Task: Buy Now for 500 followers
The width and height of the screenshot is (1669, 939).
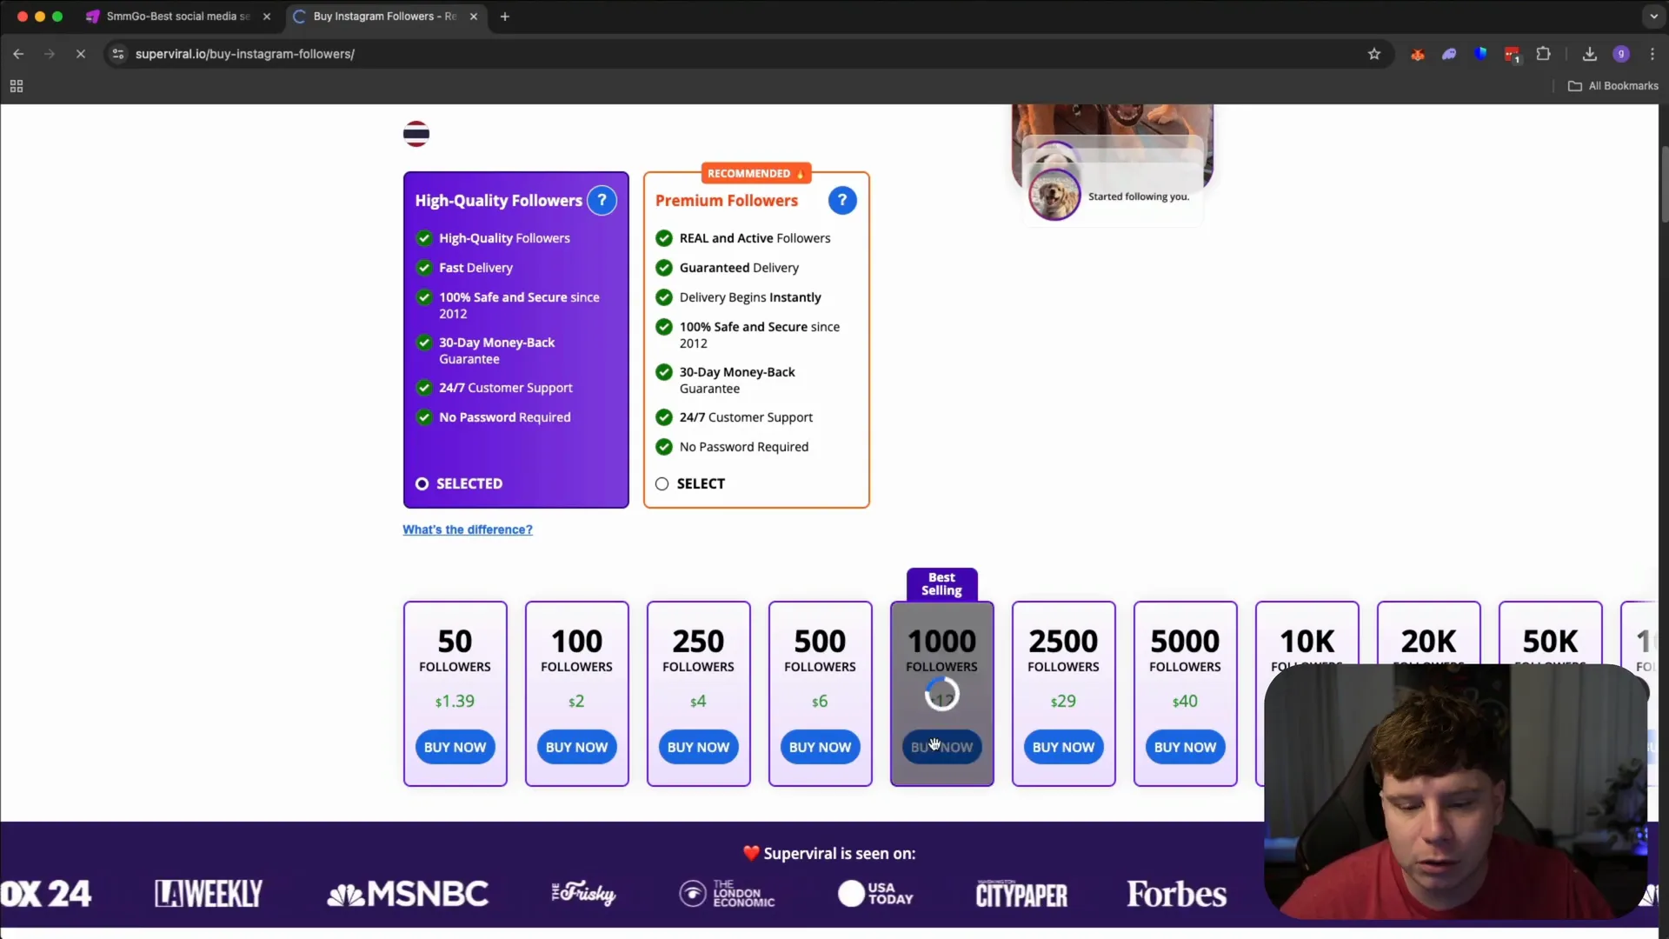Action: [x=820, y=748]
